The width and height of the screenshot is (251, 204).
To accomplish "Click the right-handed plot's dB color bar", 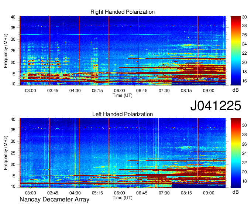I will 235,51.
